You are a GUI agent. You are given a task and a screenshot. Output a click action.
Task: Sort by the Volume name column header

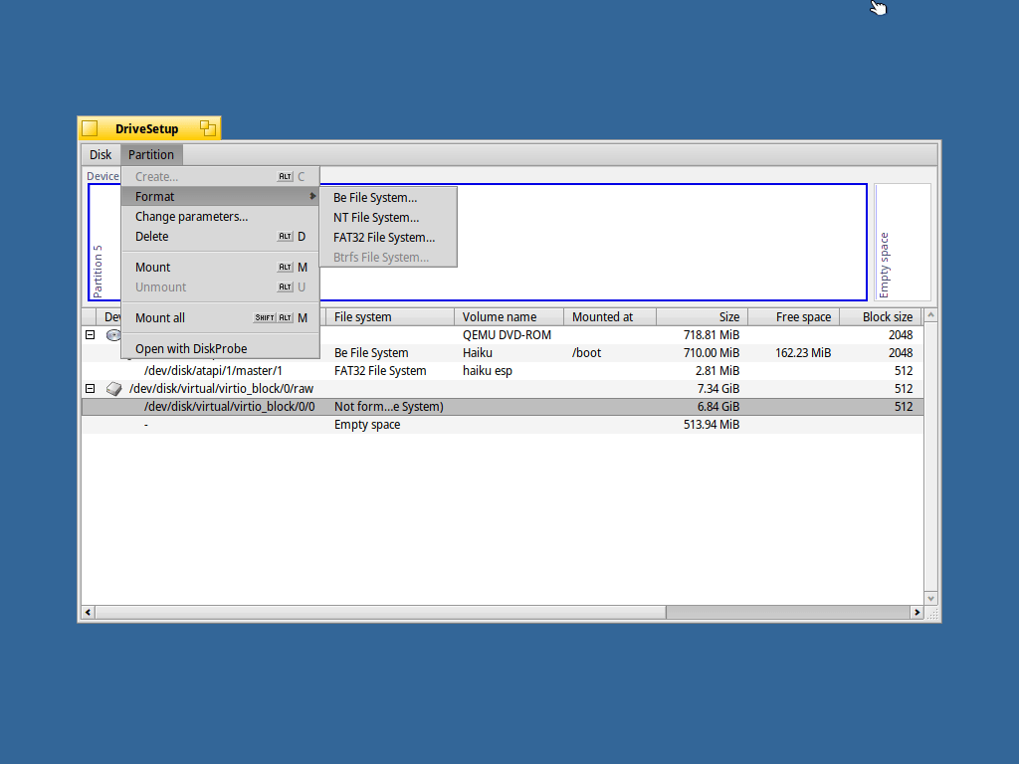509,317
